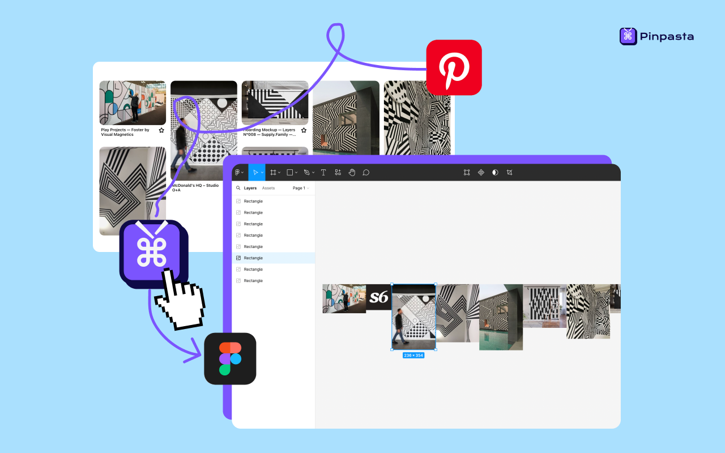Select the Hand tool

351,172
